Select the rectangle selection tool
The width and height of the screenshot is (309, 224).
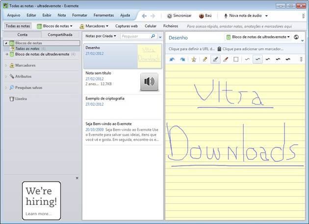pyautogui.click(x=236, y=59)
